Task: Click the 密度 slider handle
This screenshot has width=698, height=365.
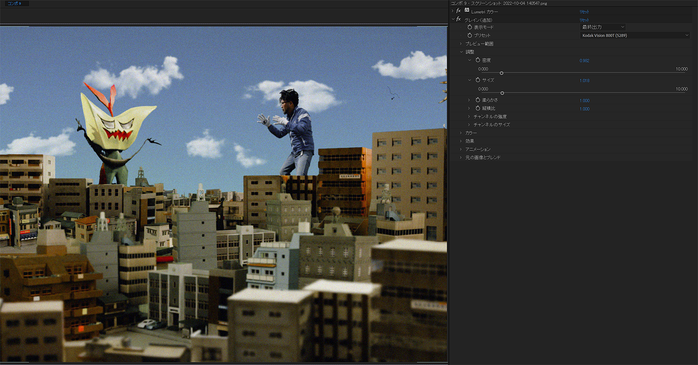Action: [x=501, y=73]
